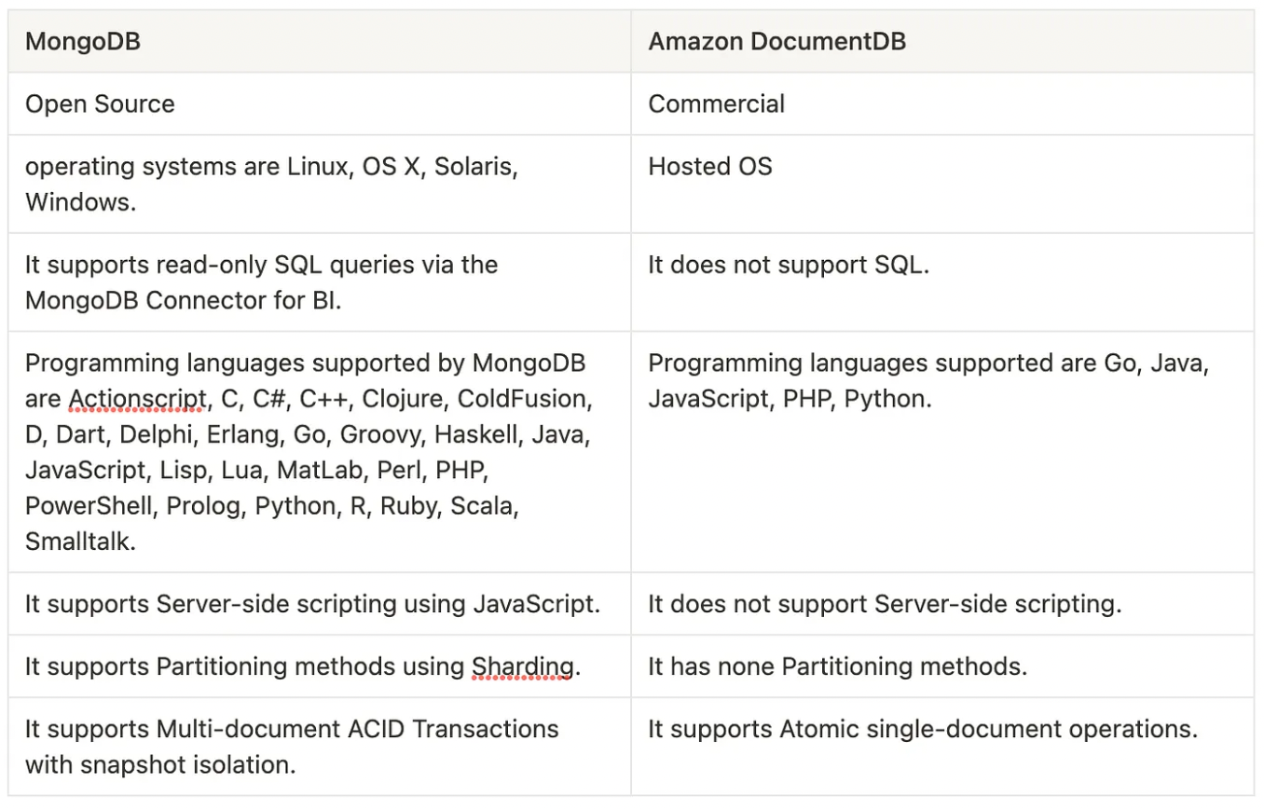Click the Amazon DocumentDB column header
This screenshot has width=1264, height=809.
point(942,42)
